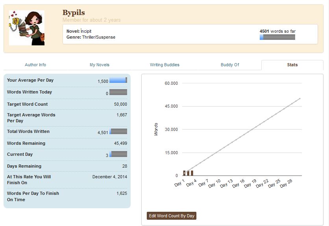Click the Thriller/Suspense genre text
The height and width of the screenshot is (226, 329).
click(99, 37)
